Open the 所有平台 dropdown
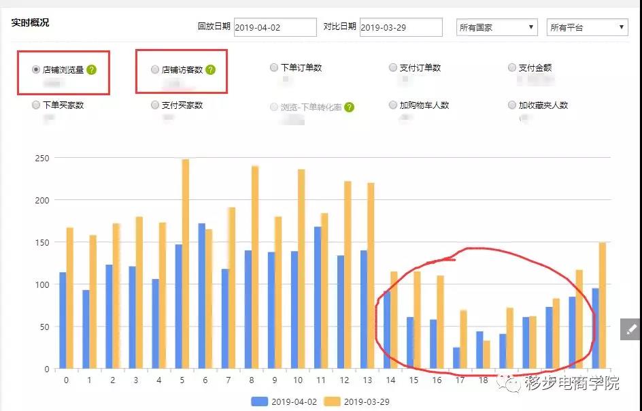This screenshot has height=411, width=642. pos(587,27)
